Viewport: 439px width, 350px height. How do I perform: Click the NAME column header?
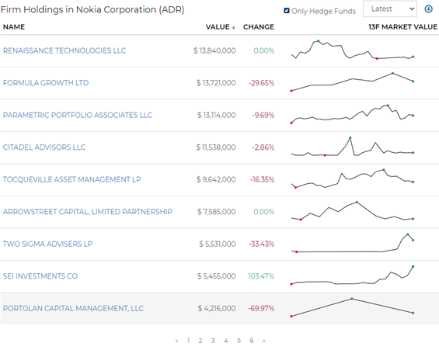tap(14, 27)
